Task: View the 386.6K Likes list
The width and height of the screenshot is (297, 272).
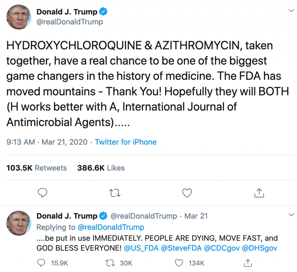Action: pyautogui.click(x=101, y=168)
